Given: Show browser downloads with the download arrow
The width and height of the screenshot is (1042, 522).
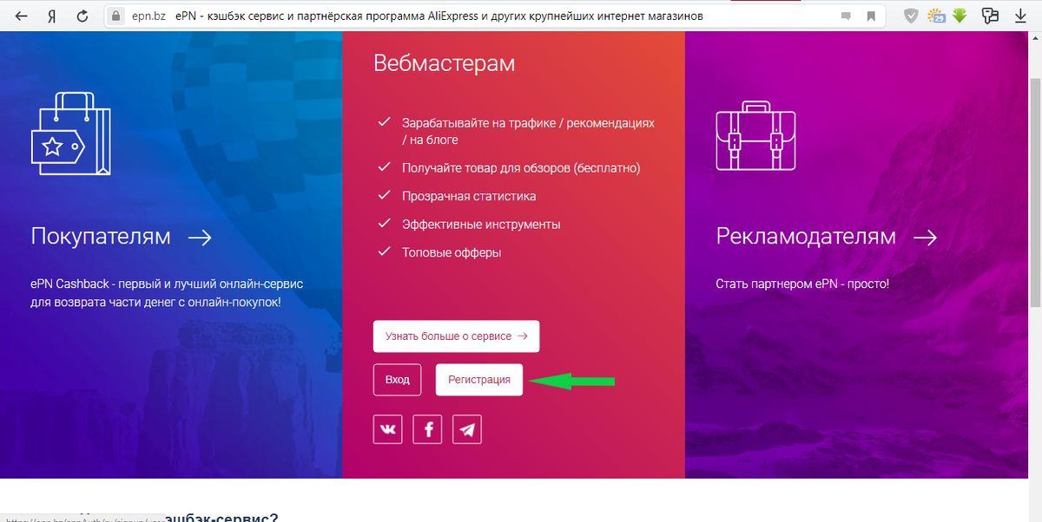Looking at the screenshot, I should (x=1021, y=16).
